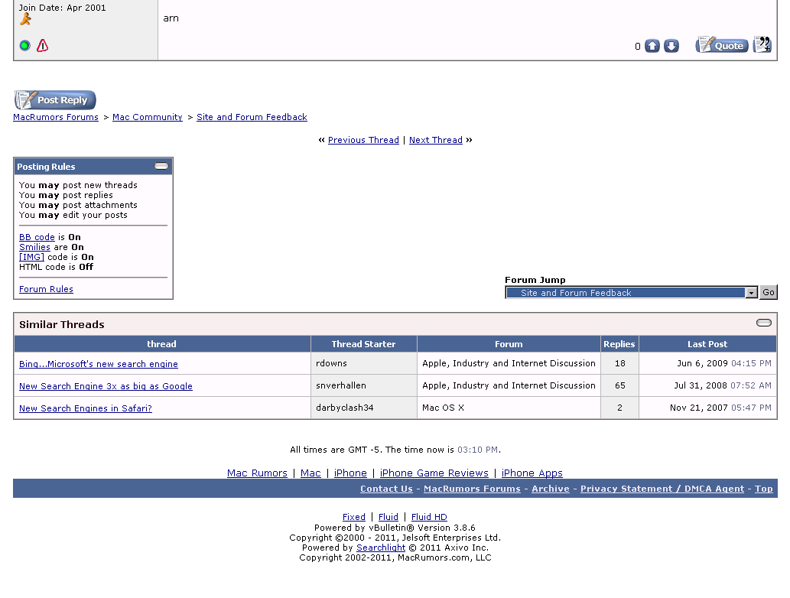Collapse the Posting Rules panel
This screenshot has height=598, width=790.
pyautogui.click(x=161, y=166)
